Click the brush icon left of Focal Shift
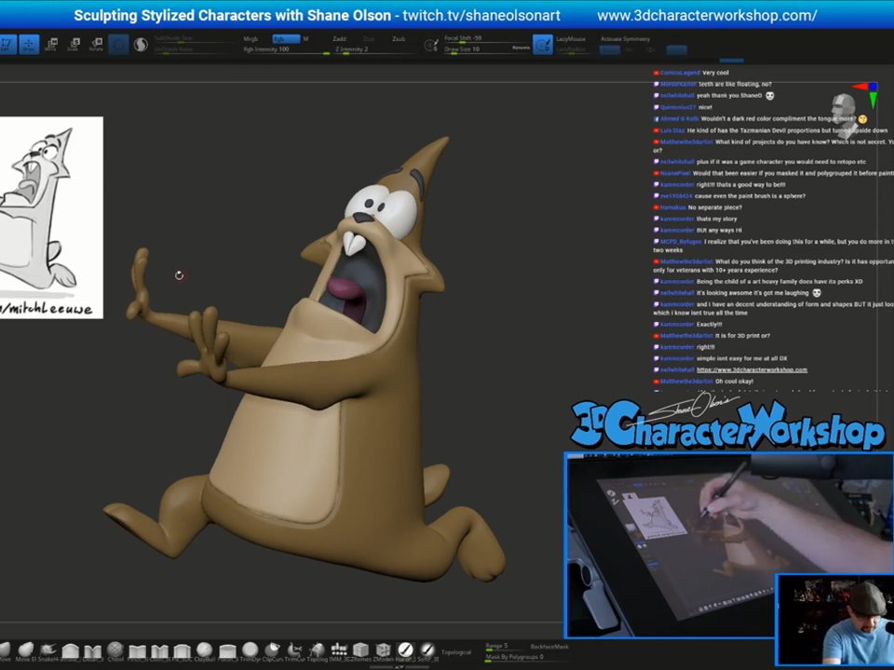 coord(431,45)
